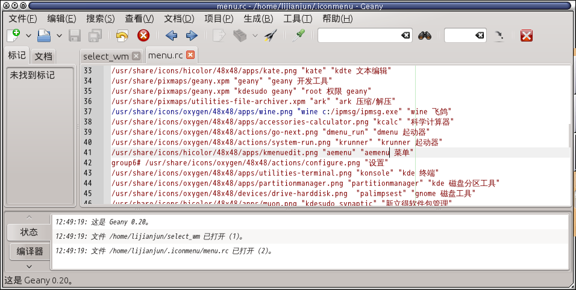Click the red Quit Geany icon

527,35
